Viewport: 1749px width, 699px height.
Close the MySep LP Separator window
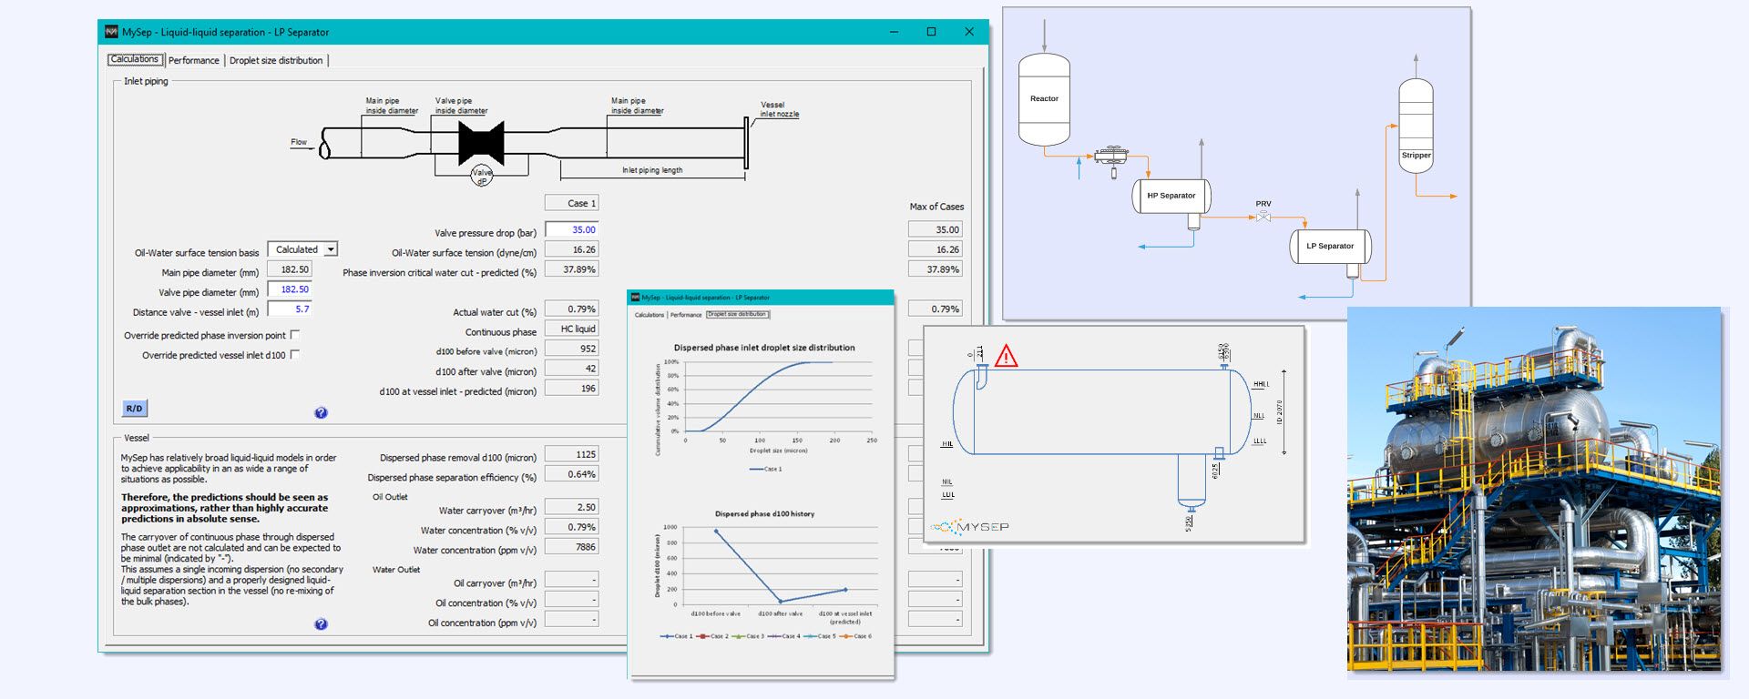(x=969, y=32)
